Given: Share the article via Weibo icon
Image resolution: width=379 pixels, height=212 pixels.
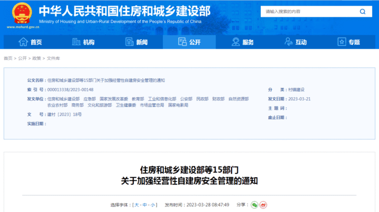Looking at the screenshot, I should point(263,205).
